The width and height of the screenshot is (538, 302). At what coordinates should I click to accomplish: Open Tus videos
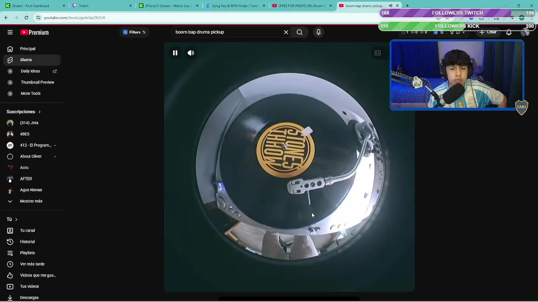coord(32,286)
